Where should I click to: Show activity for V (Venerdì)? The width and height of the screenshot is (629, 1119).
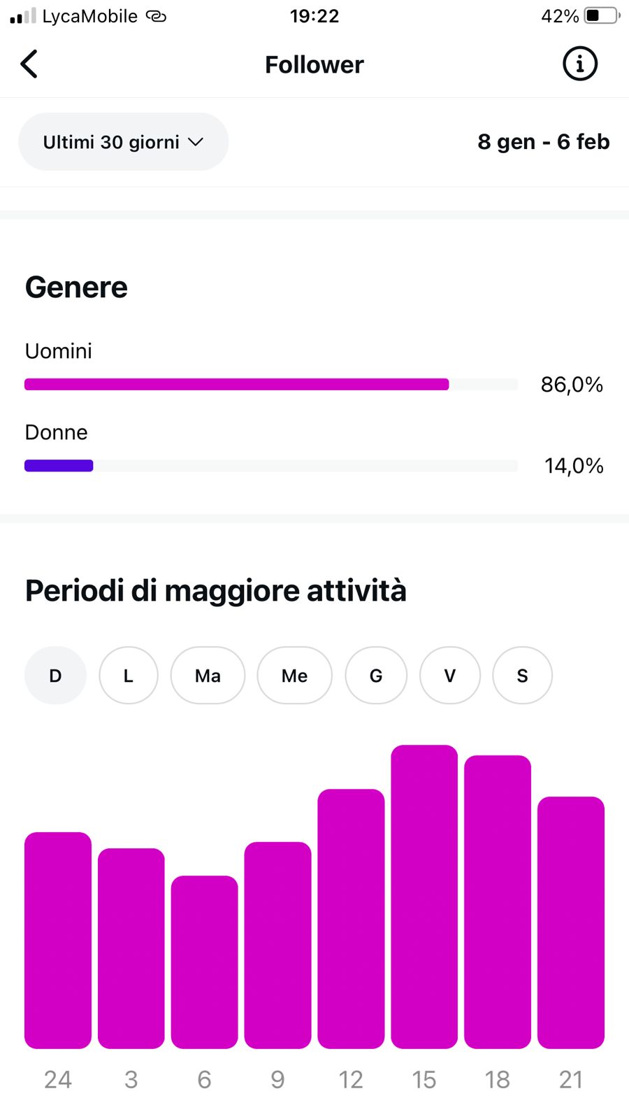tap(449, 676)
